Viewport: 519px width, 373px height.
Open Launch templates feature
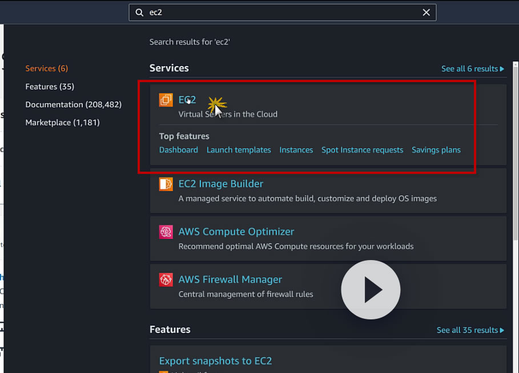(239, 150)
